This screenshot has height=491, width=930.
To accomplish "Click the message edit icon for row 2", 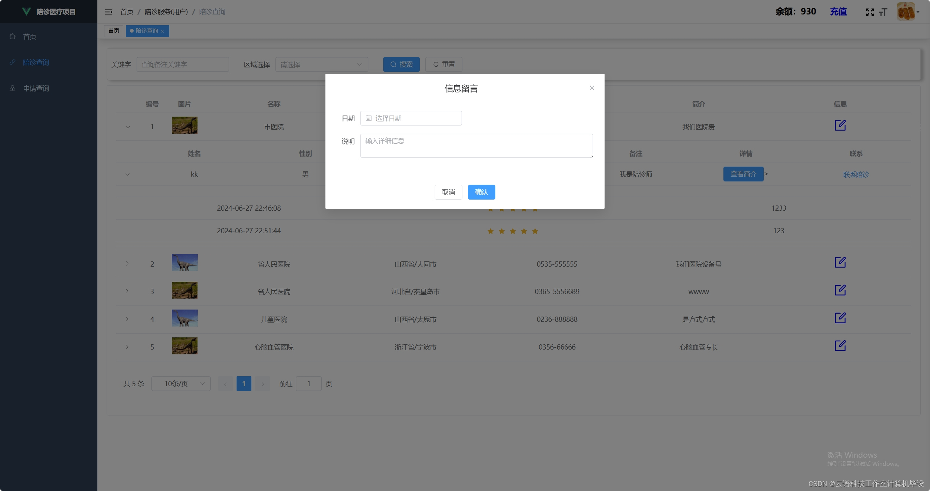I will point(840,263).
